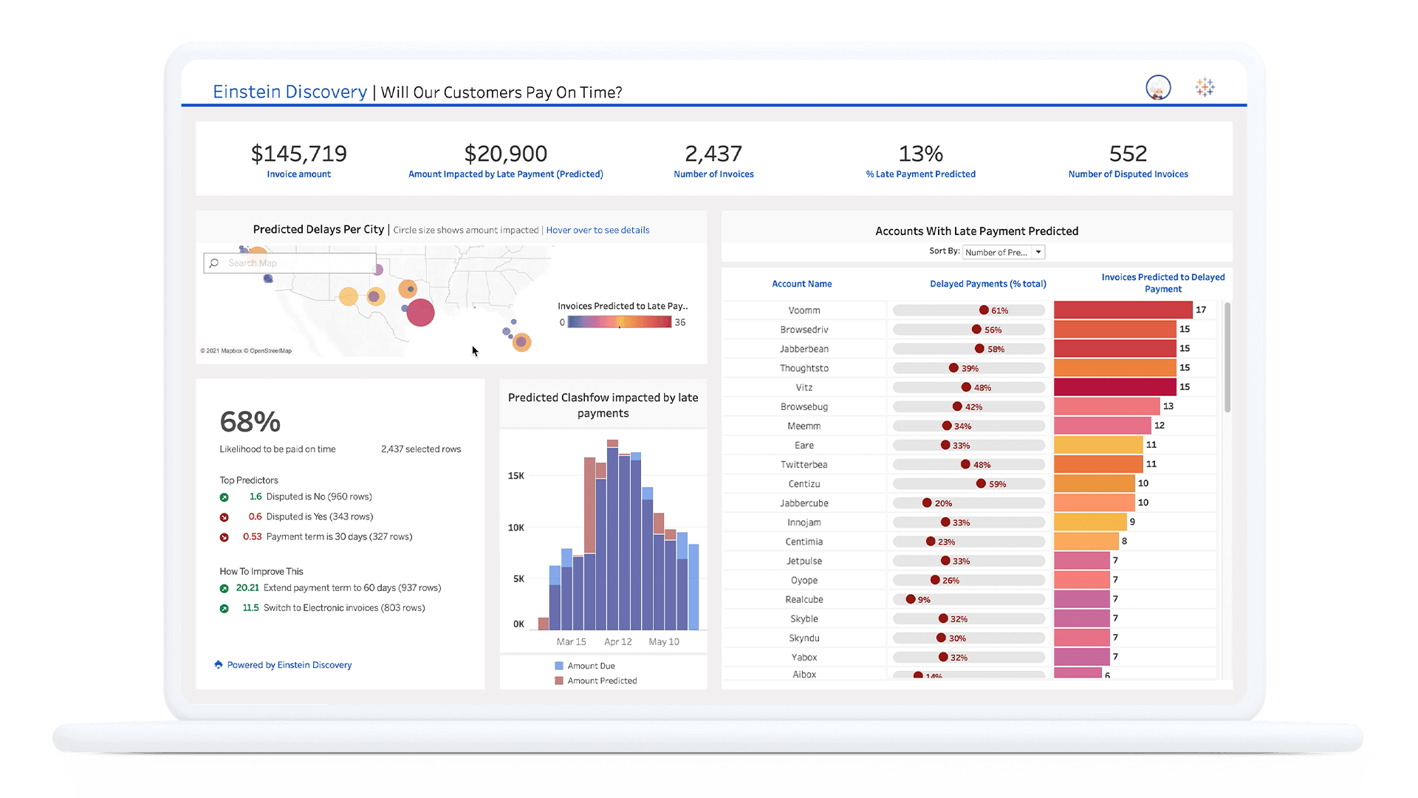The image size is (1418, 798).
Task: Click the Accounts list vertical scrollbar
Action: click(1227, 357)
